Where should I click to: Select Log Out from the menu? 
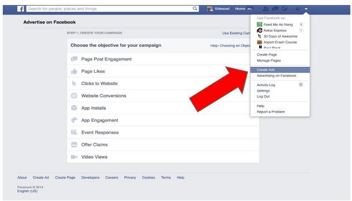click(x=263, y=96)
